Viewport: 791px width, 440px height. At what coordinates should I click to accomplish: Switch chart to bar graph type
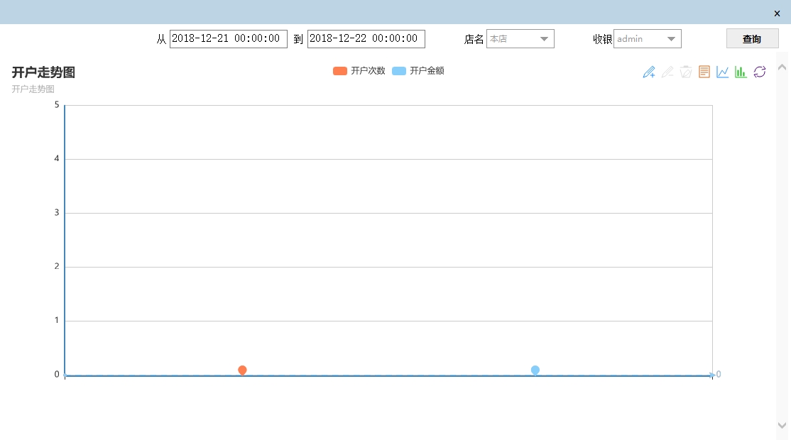point(741,72)
